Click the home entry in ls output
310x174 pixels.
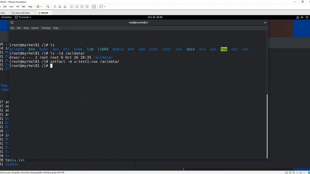78,49
